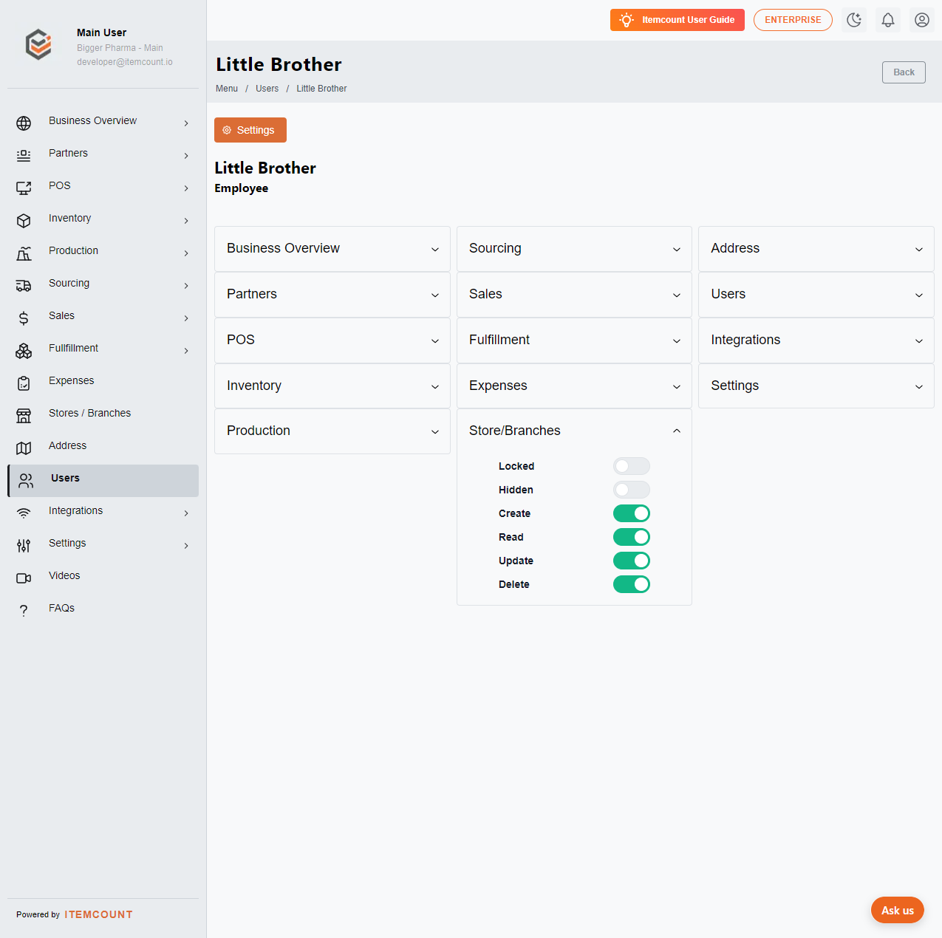
Task: Click developer@itemcount.io email text
Action: point(125,62)
